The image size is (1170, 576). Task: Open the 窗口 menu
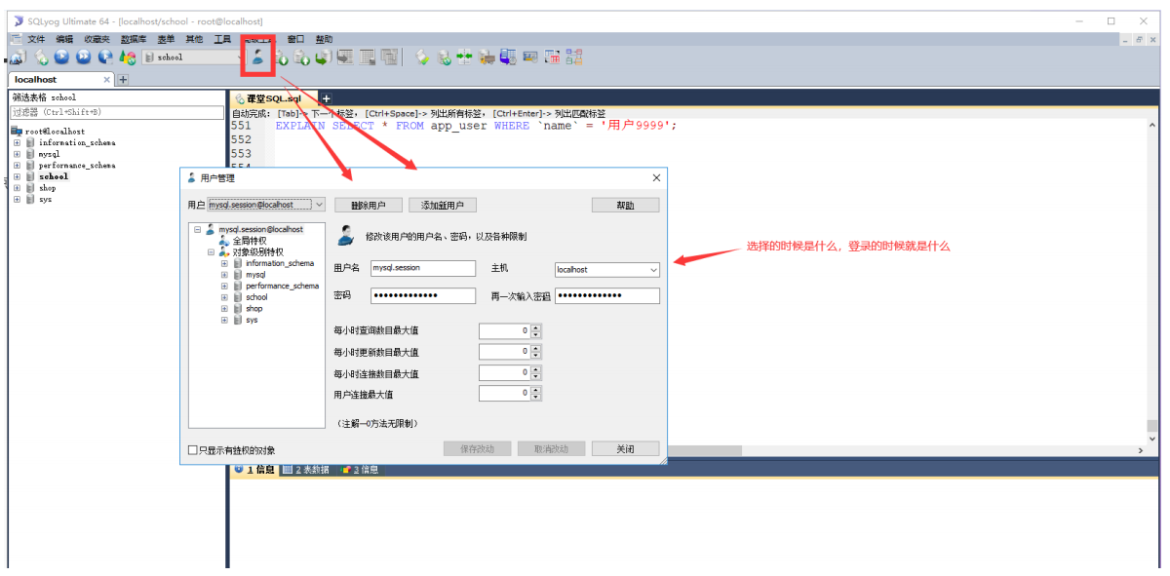pyautogui.click(x=296, y=39)
